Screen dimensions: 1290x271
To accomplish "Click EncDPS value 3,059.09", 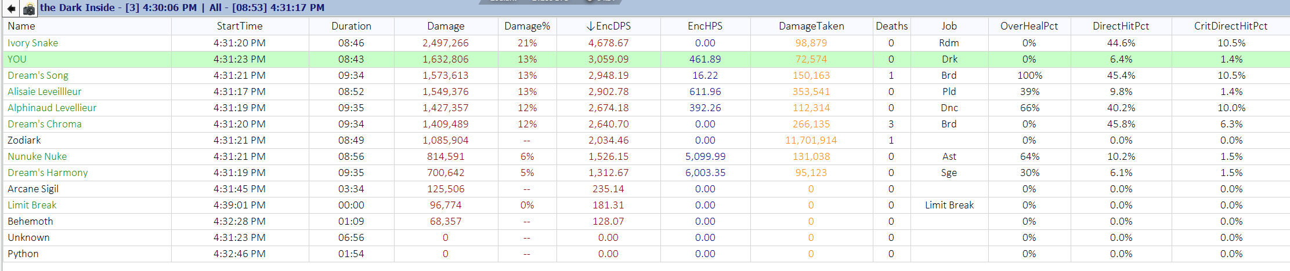I will coord(608,59).
